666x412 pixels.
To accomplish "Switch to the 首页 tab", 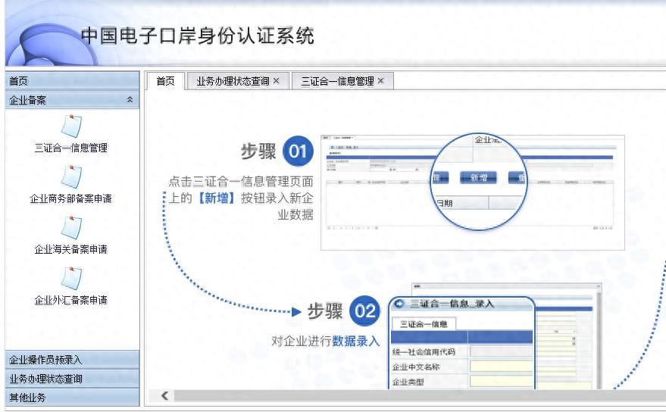I will pyautogui.click(x=165, y=81).
